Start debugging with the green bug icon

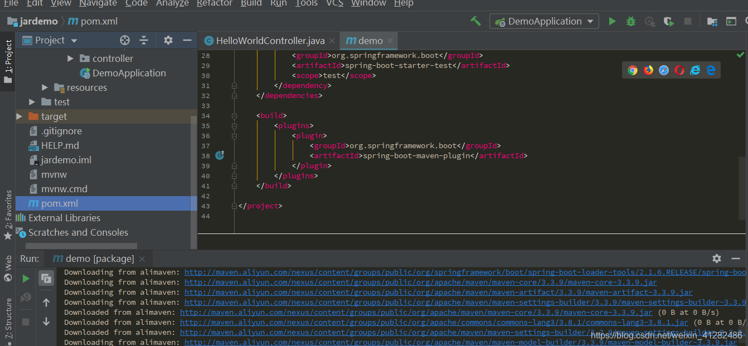click(631, 21)
